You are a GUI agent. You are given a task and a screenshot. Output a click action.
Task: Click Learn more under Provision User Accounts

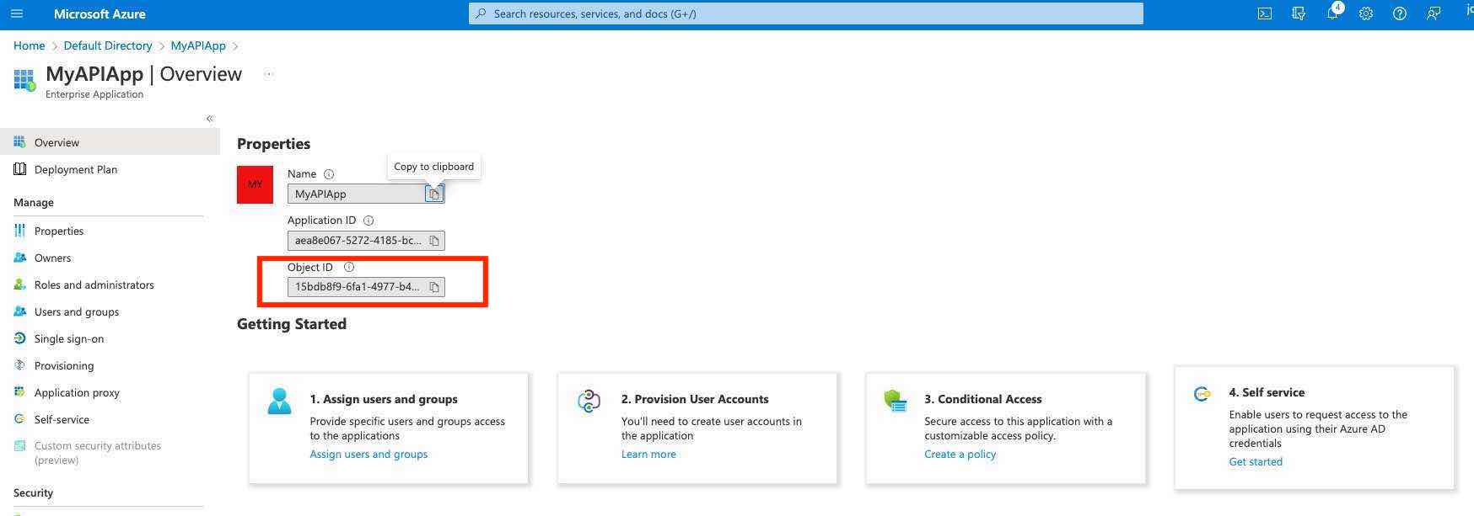coord(648,454)
